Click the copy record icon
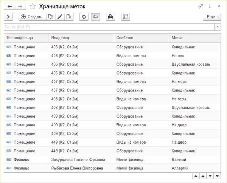Screen dimensions: 227x183 point(50,17)
